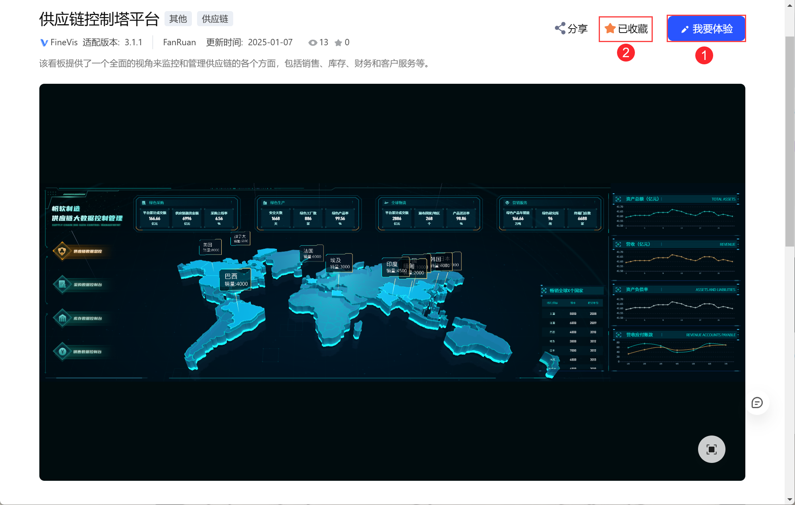This screenshot has height=505, width=795.
Task: Open the chat feedback bubble icon
Action: click(757, 403)
